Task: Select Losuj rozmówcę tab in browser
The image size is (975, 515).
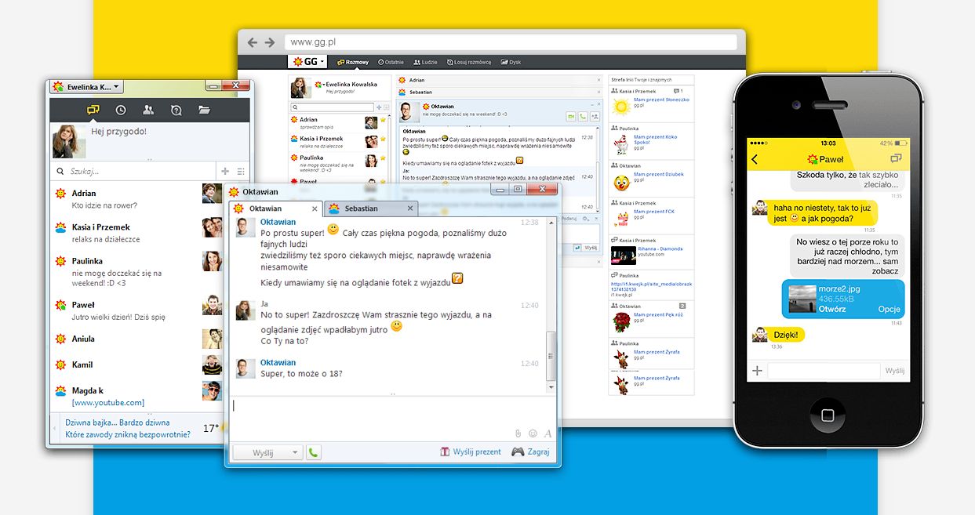Action: 469,62
